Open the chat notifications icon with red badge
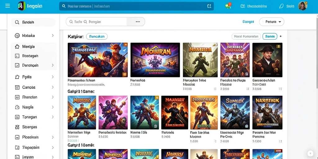Screen dimensions: 318x159 [228, 6]
